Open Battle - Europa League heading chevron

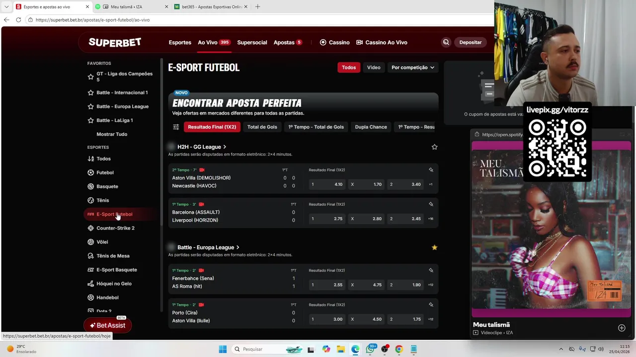click(x=238, y=247)
